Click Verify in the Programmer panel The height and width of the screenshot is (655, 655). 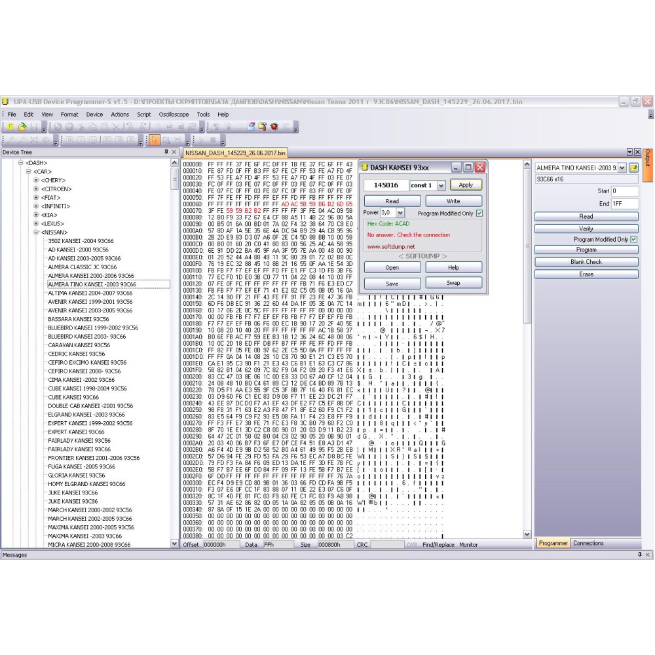(x=586, y=229)
